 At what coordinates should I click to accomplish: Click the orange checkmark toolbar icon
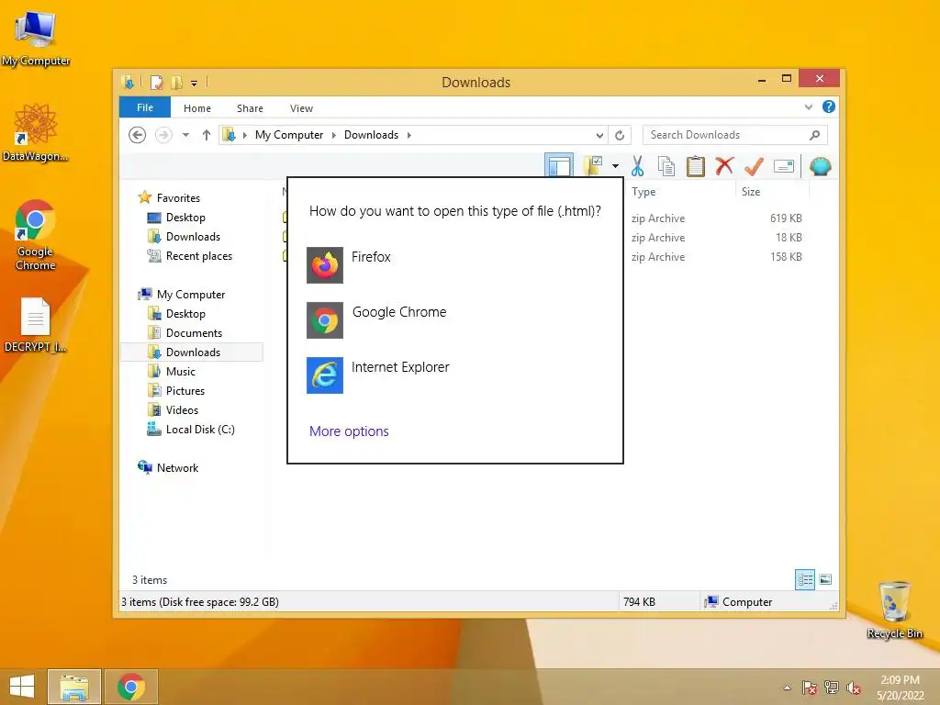[x=754, y=166]
